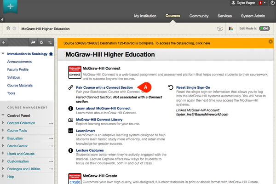Open the course theme color palette
The width and height of the screenshot is (276, 184).
click(230, 28)
